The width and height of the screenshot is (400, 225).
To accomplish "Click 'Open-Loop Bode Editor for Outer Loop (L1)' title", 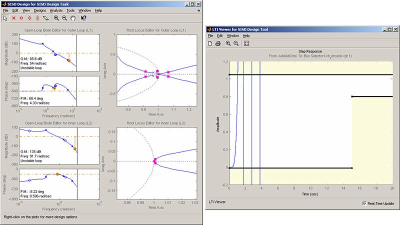I will pos(58,30).
